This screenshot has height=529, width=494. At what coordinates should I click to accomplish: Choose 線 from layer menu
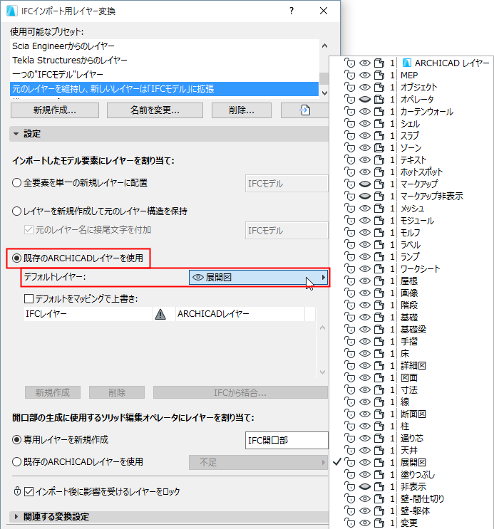(x=405, y=402)
